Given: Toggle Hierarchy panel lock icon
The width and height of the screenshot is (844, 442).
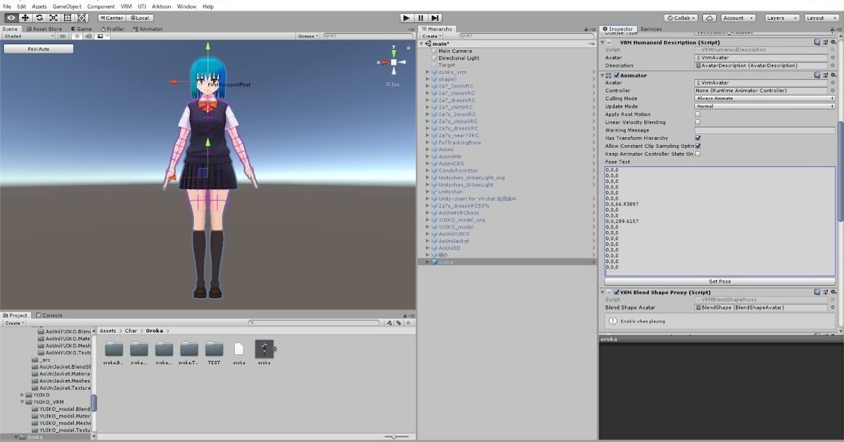Looking at the screenshot, I should (x=587, y=30).
